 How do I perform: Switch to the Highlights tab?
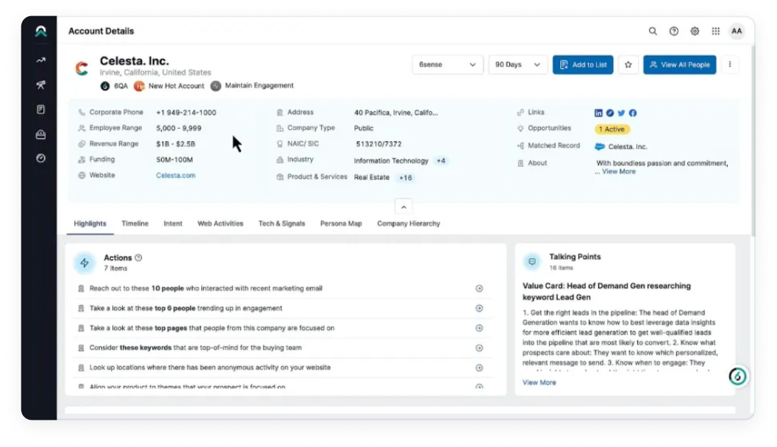click(x=90, y=223)
